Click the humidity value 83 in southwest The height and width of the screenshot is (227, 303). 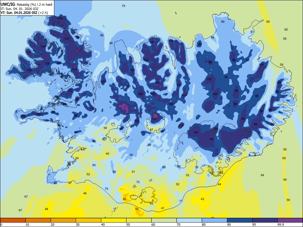pos(94,165)
